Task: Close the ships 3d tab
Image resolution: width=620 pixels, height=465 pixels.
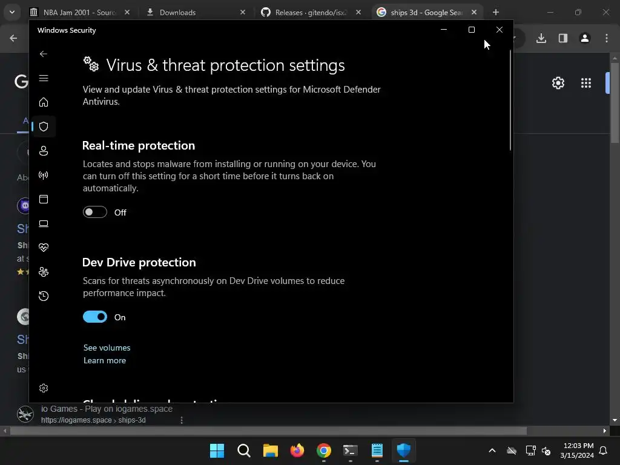Action: tap(474, 12)
